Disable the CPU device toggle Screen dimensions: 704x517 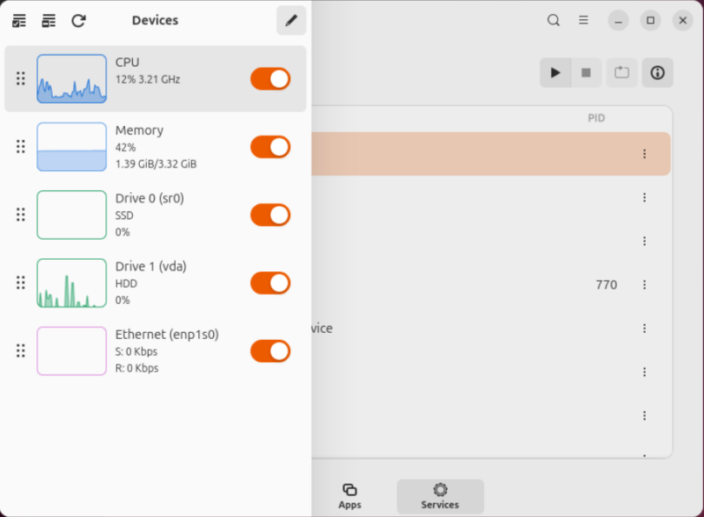(x=270, y=78)
